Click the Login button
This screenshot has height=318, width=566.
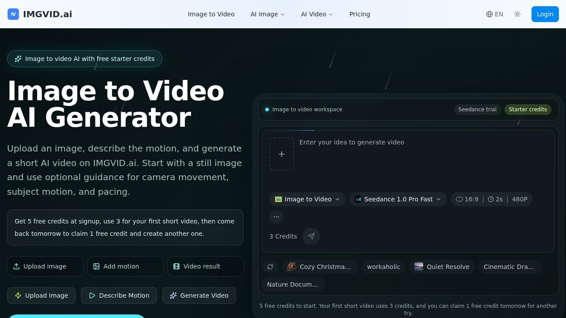click(x=545, y=14)
